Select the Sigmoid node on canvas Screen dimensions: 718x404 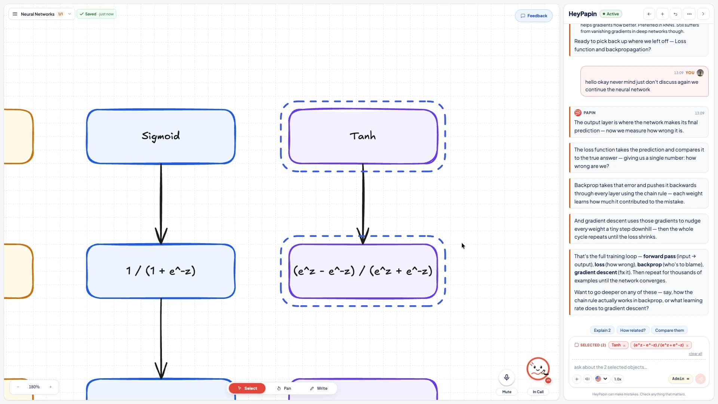[x=161, y=137]
